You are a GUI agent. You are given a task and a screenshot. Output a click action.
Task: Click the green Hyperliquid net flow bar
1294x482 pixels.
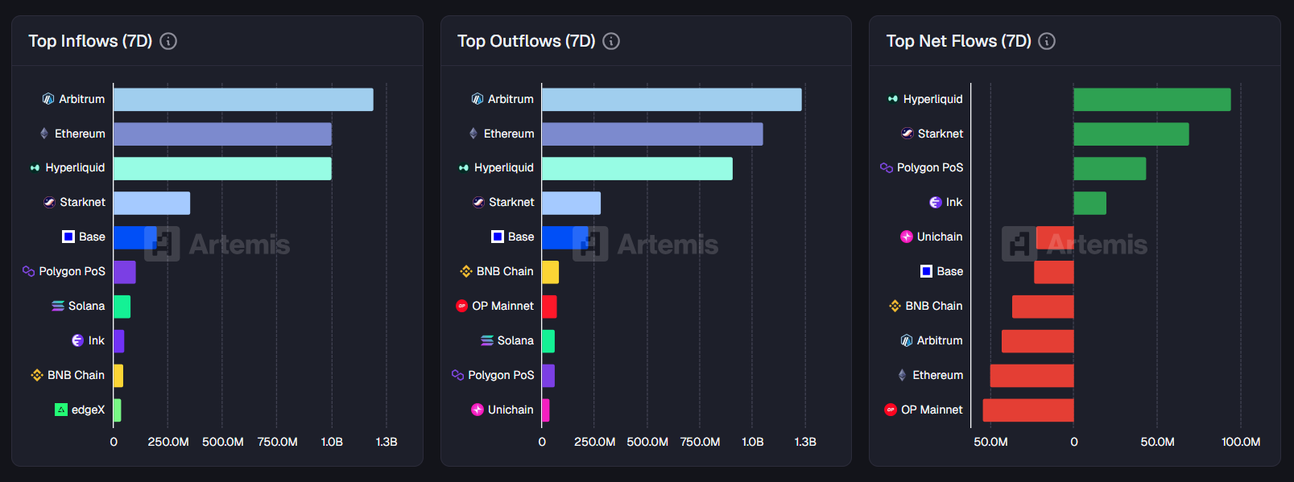click(x=1151, y=100)
